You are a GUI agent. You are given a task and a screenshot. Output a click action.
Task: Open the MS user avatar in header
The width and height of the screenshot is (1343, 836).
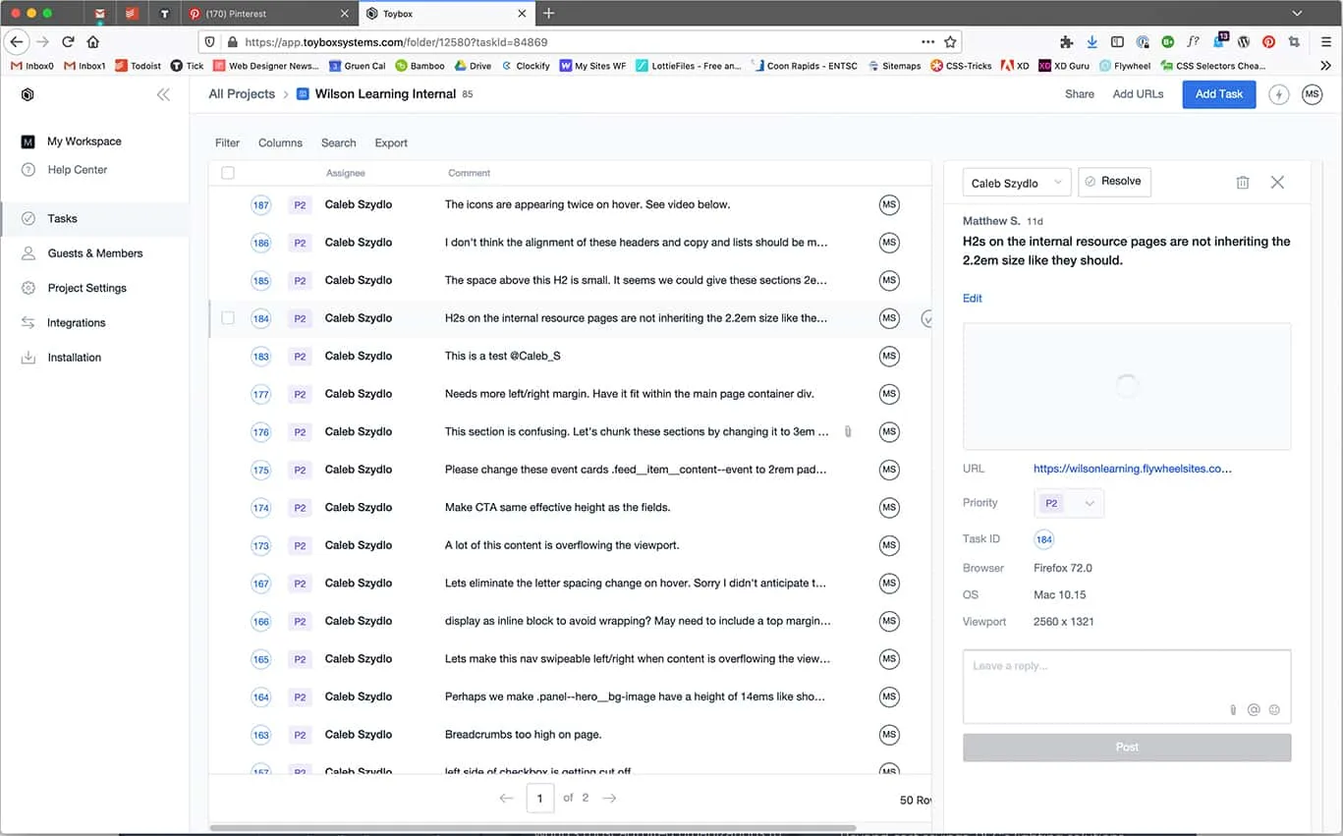click(x=1312, y=94)
